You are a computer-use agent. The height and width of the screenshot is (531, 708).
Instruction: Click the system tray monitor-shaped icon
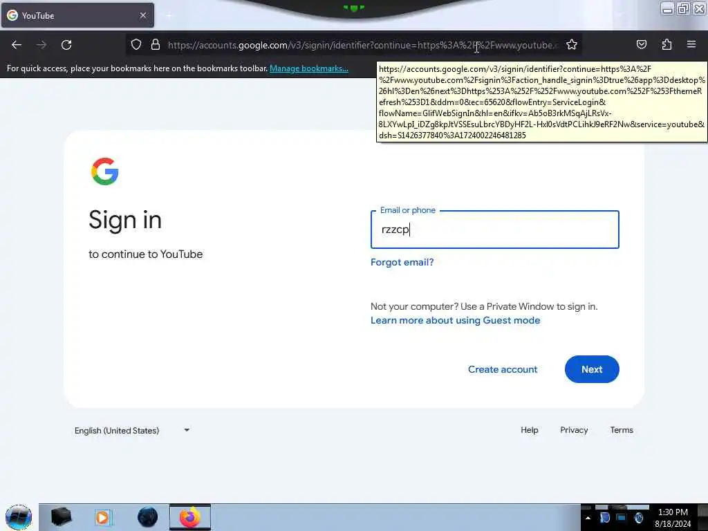tap(622, 518)
